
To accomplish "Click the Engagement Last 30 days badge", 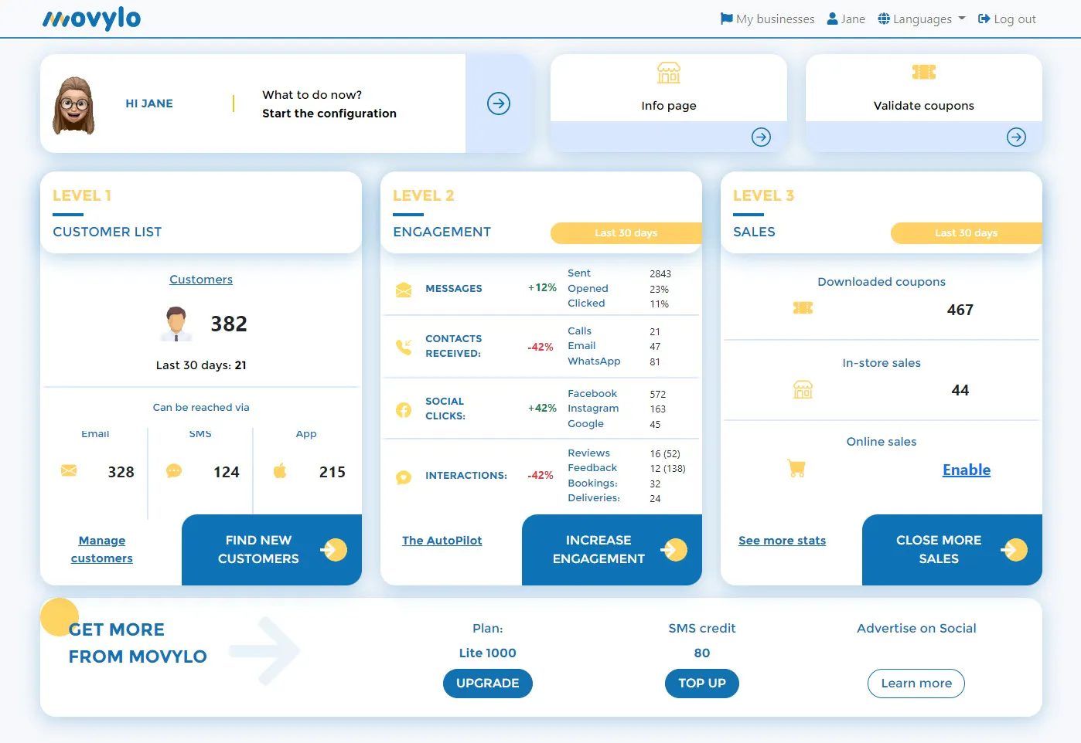I will (x=626, y=233).
